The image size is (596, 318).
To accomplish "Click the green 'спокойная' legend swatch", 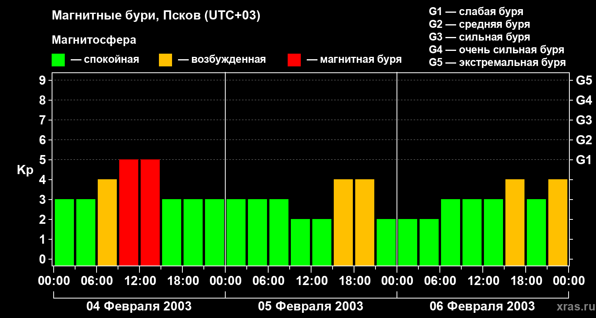I will (58, 60).
